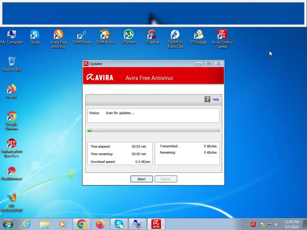Click the Avira icon in Updater title bar
Viewport: 307px width, 230px height.
[86, 63]
